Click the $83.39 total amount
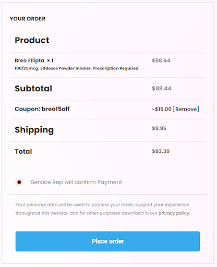 (x=161, y=151)
